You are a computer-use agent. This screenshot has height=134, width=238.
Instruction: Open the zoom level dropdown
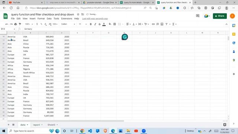click(29, 24)
